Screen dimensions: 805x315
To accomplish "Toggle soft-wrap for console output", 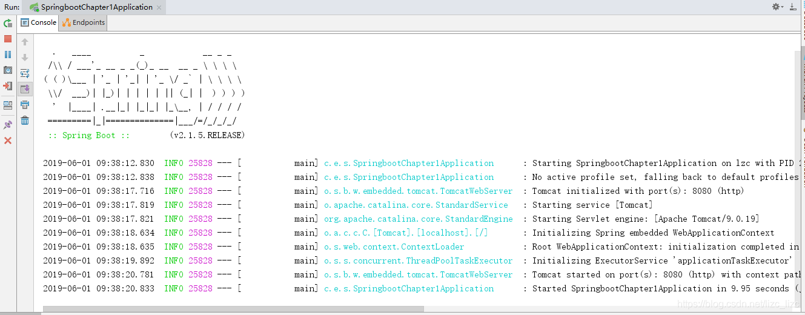I will (25, 74).
